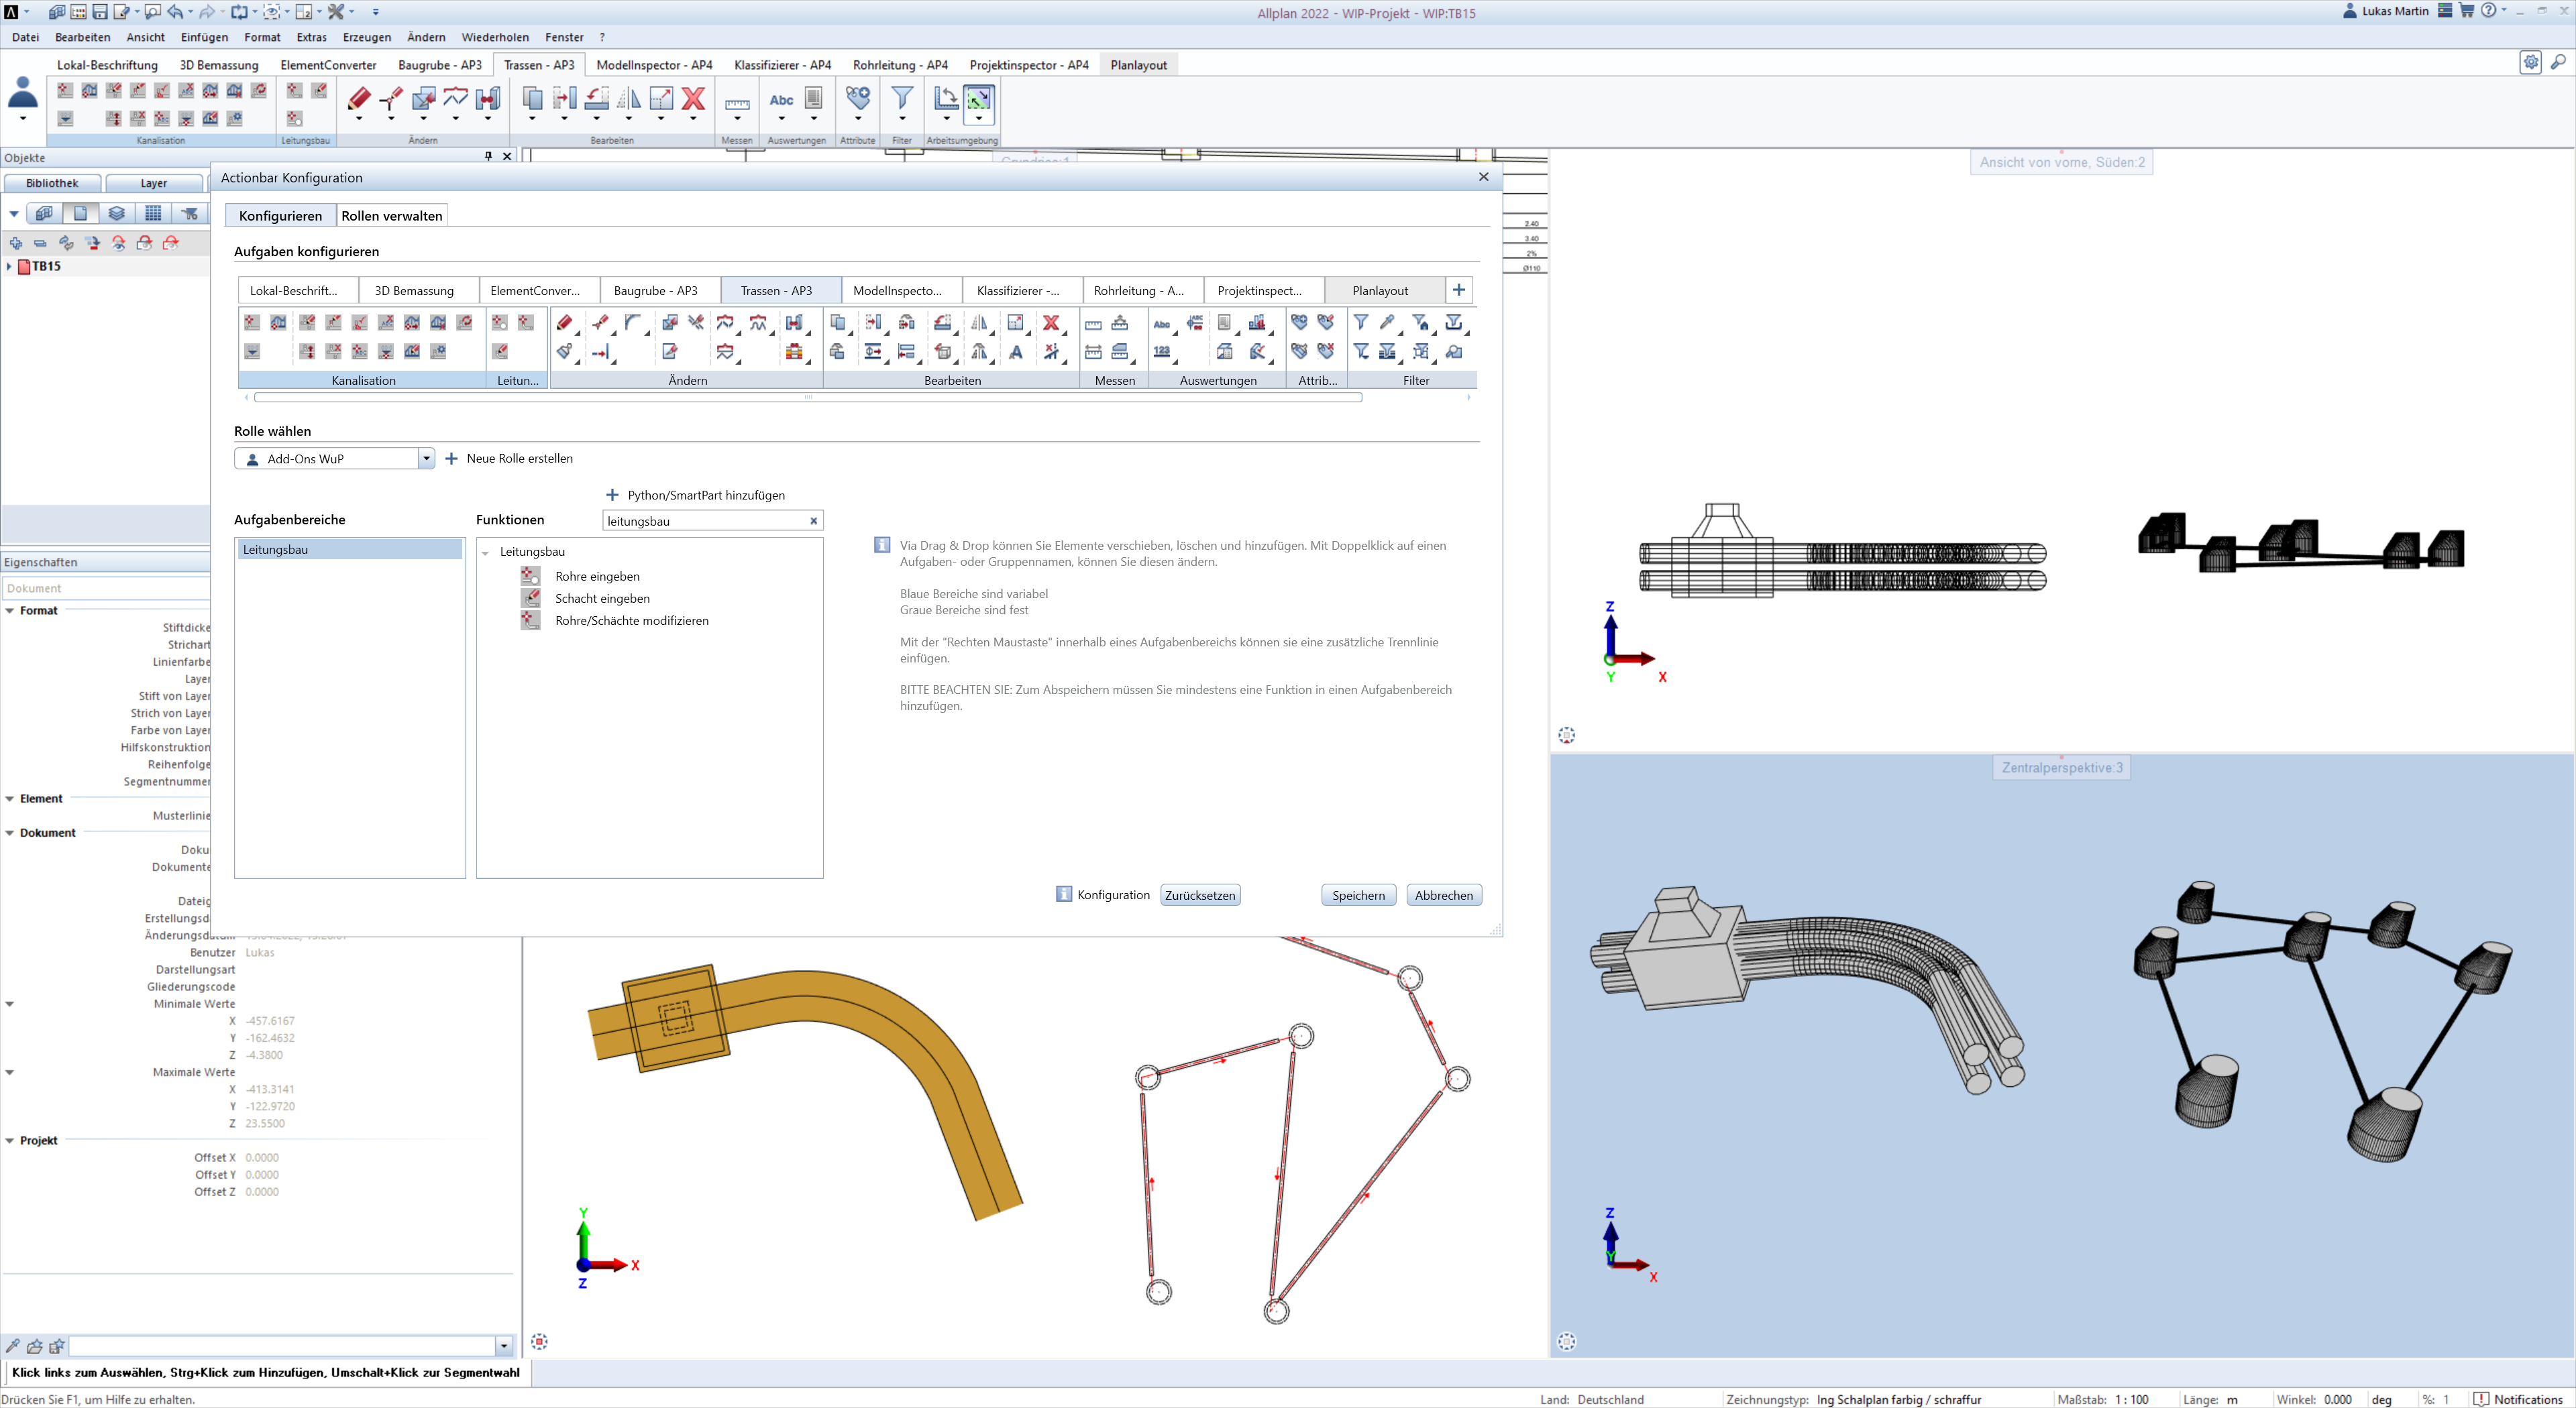Image resolution: width=2576 pixels, height=1408 pixels.
Task: Click the mirror tool icon in the Bearbeiten group
Action: [629, 98]
